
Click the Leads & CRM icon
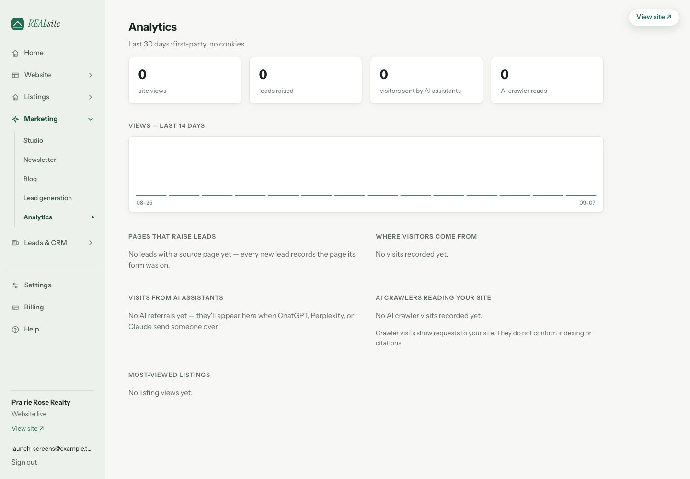tap(15, 243)
